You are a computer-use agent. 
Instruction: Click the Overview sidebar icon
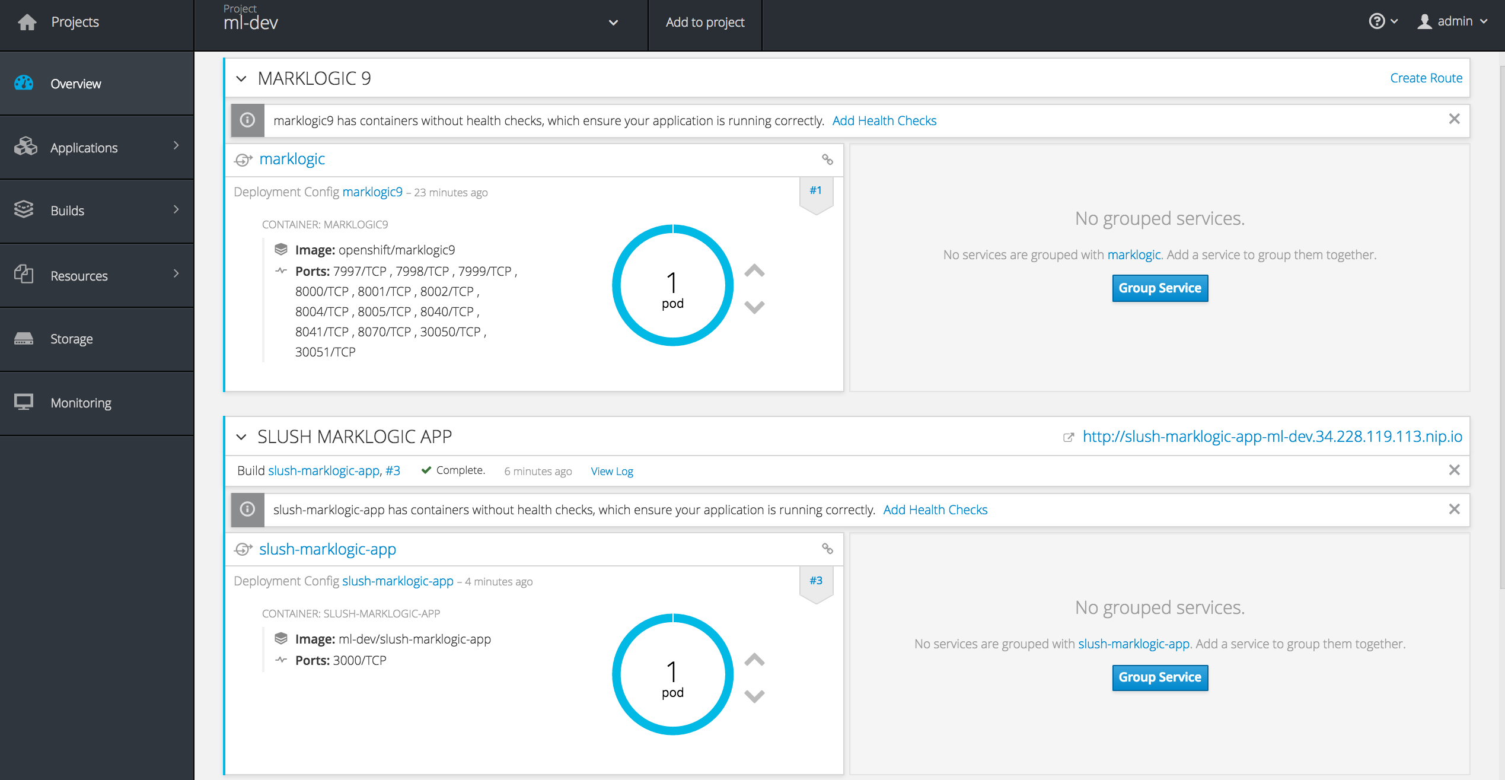pos(25,84)
